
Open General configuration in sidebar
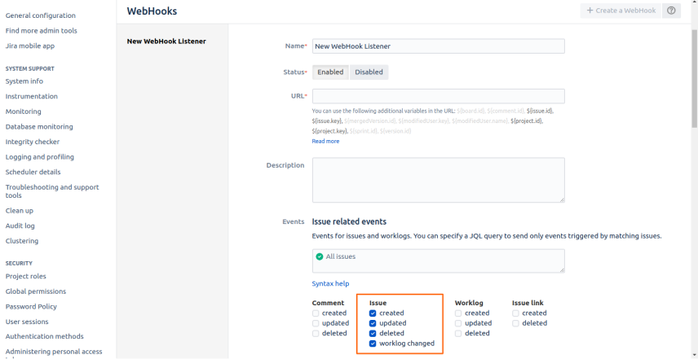41,15
